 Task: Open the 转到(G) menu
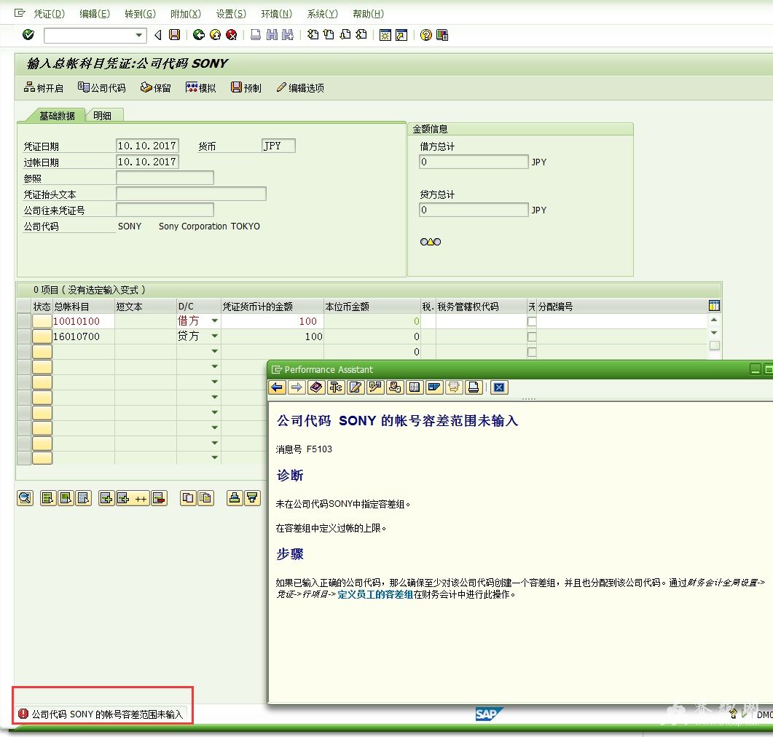click(x=140, y=14)
